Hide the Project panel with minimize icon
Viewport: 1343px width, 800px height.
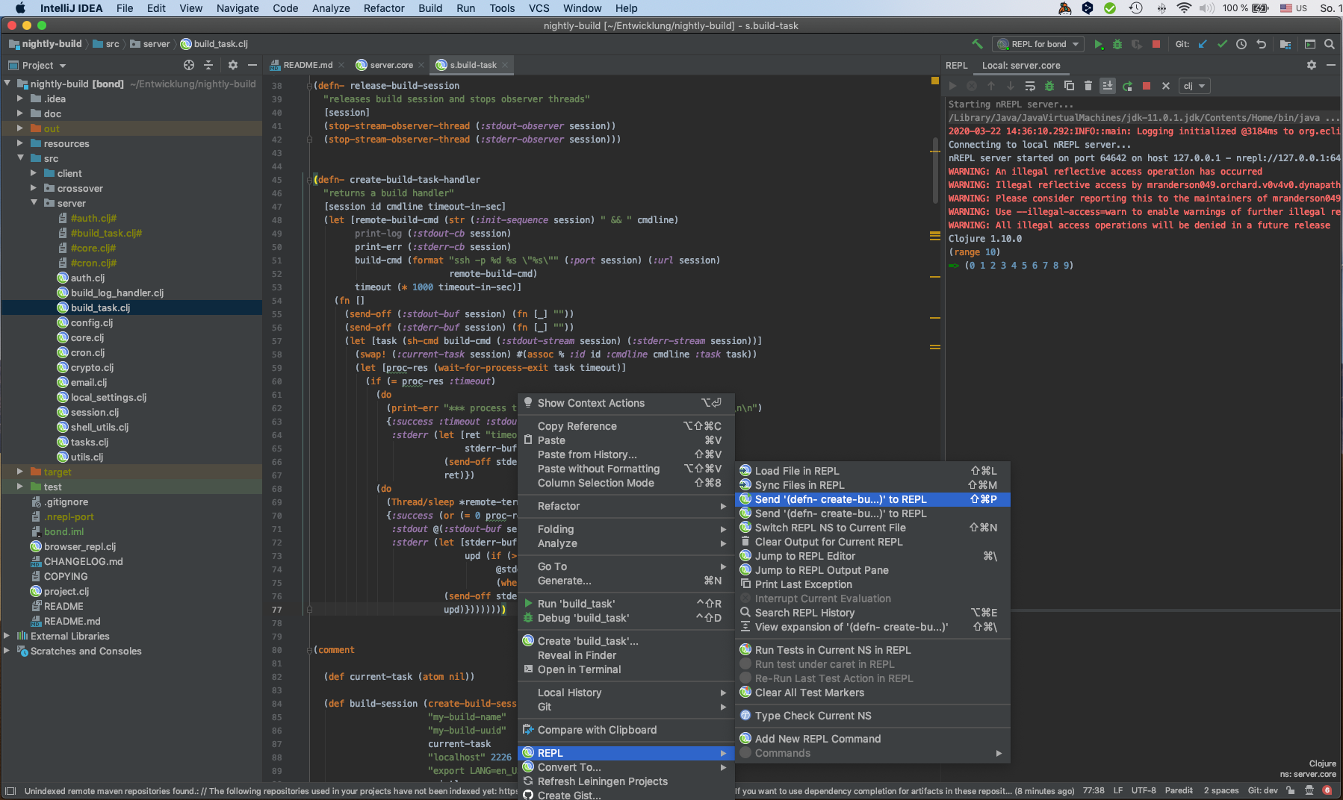pos(253,65)
